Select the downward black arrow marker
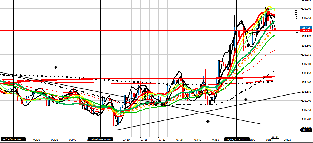The image size is (313, 143). point(56,67)
